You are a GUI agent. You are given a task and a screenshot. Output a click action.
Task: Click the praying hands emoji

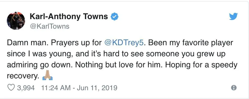coord(48,76)
